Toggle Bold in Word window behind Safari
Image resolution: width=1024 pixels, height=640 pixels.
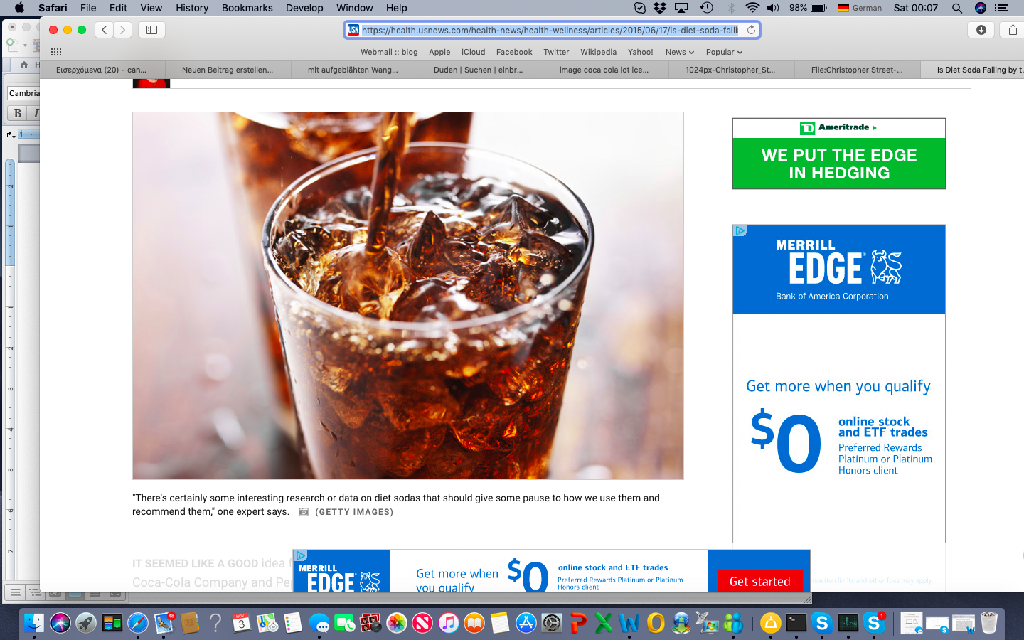tap(18, 113)
